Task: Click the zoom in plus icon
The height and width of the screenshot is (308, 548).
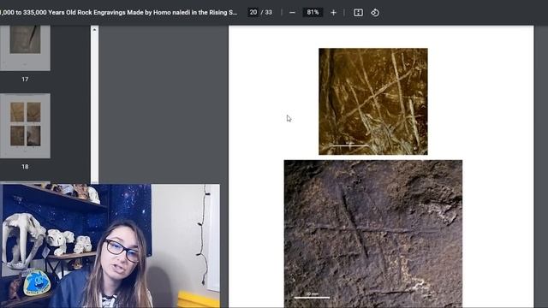Action: [333, 13]
